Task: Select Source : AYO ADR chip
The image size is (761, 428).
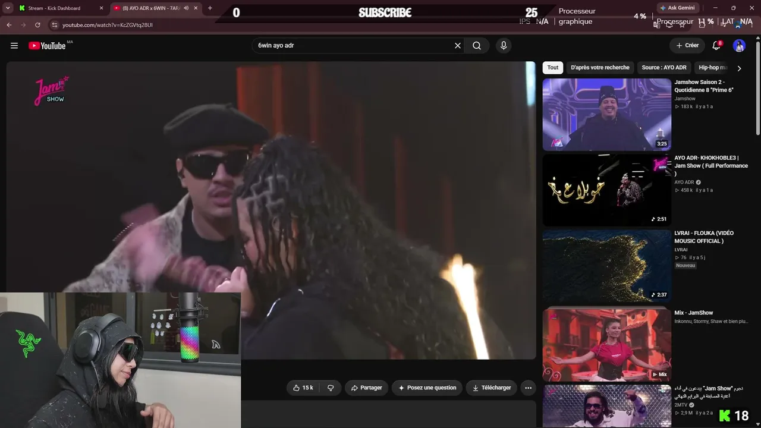Action: point(664,68)
